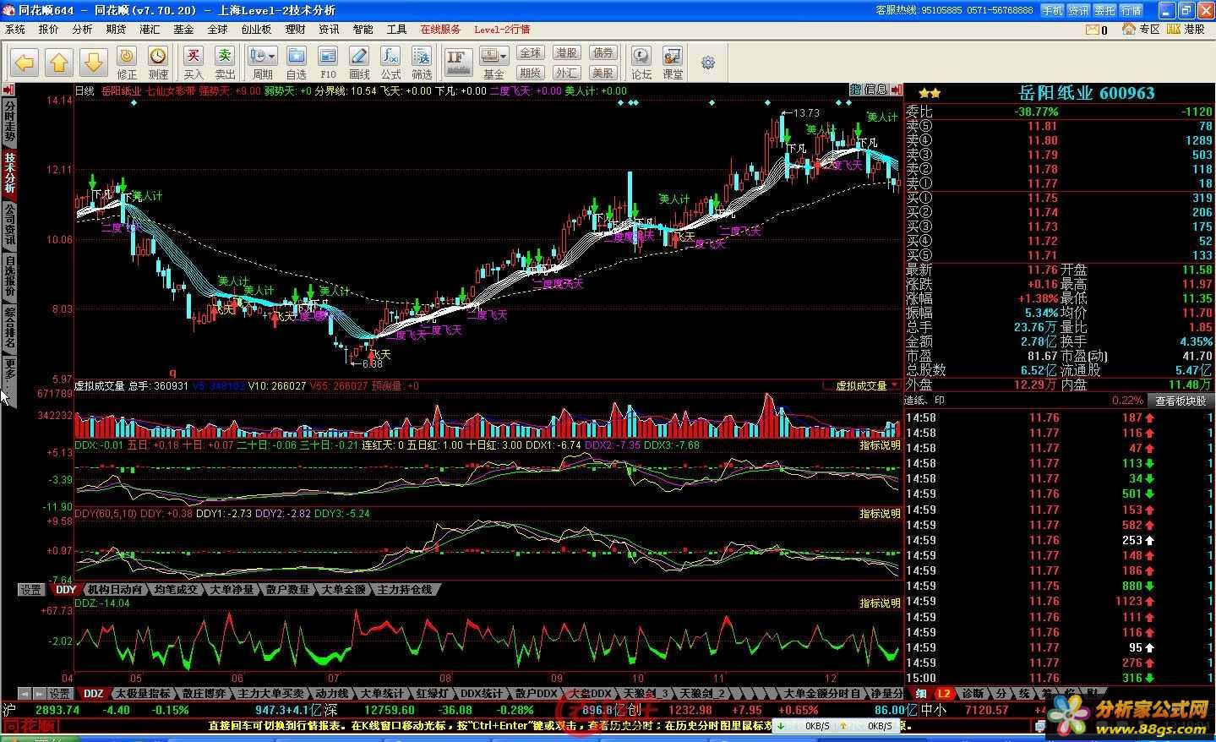This screenshot has width=1216, height=742.
Task: Click the 指 indicator icon above chart
Action: [856, 90]
